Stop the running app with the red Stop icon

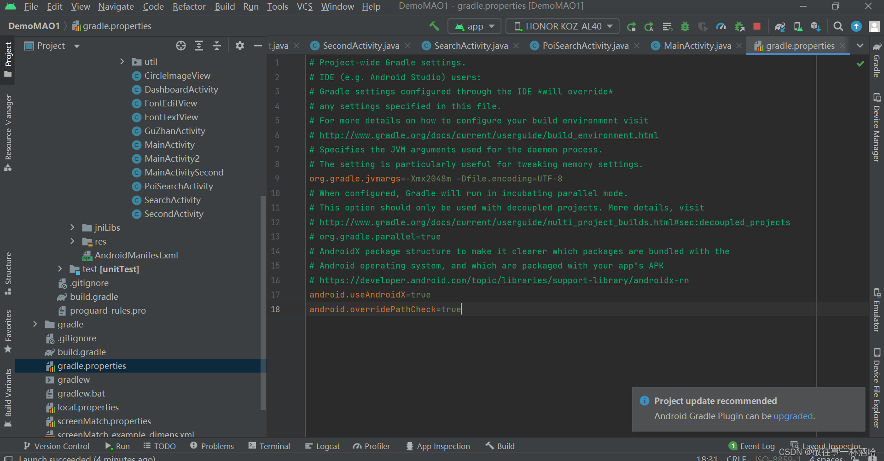tap(757, 26)
